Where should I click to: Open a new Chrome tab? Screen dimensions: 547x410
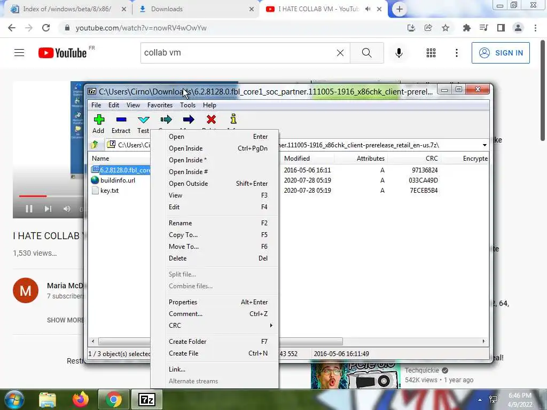(400, 9)
